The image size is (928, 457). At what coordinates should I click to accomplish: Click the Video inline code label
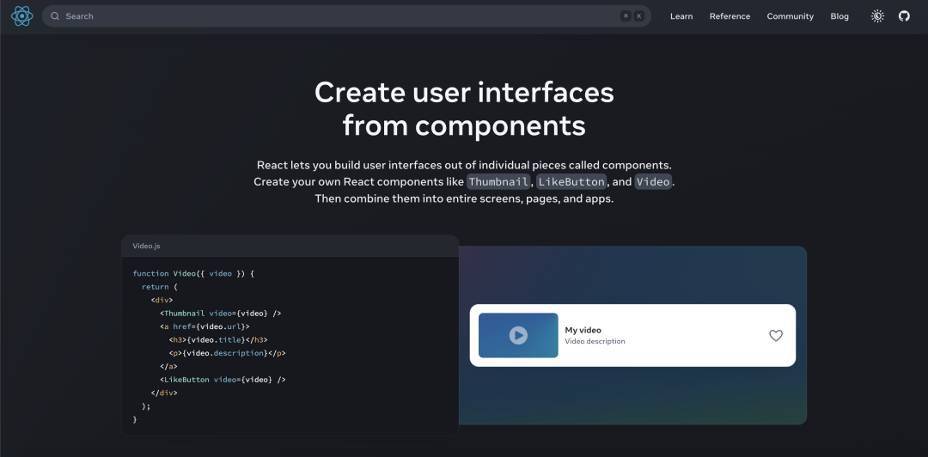coord(653,182)
